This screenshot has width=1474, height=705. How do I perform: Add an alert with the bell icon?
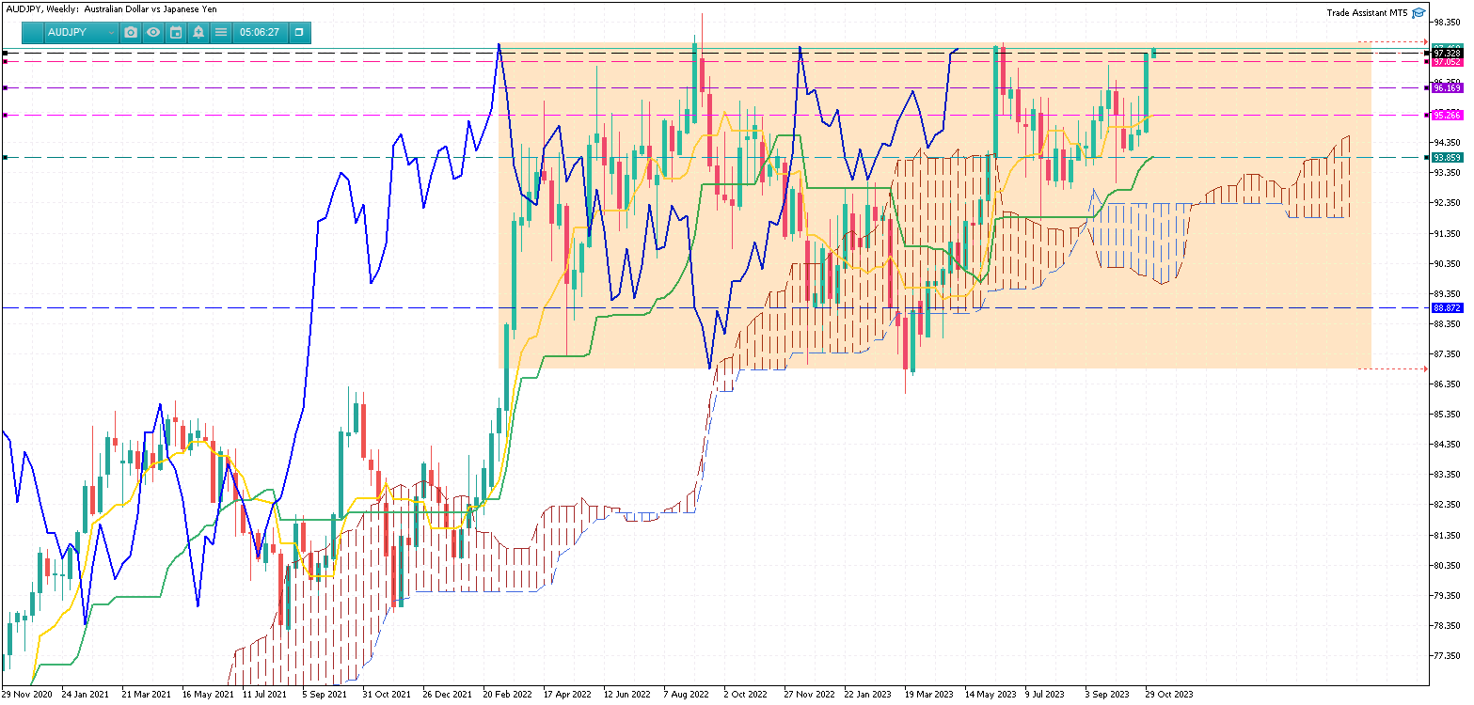coord(198,32)
